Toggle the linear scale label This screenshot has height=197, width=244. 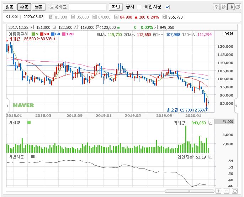pyautogui.click(x=228, y=33)
